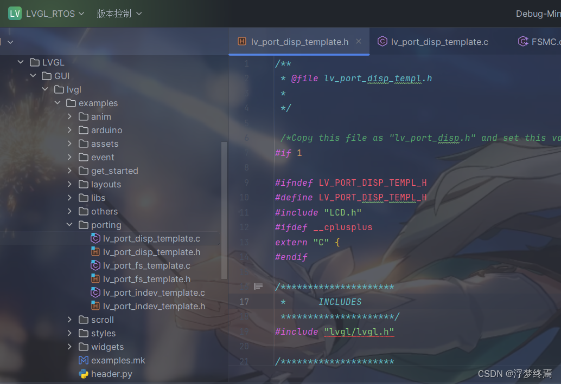This screenshot has width=561, height=384.
Task: Expand the widgets folder
Action: 69,347
